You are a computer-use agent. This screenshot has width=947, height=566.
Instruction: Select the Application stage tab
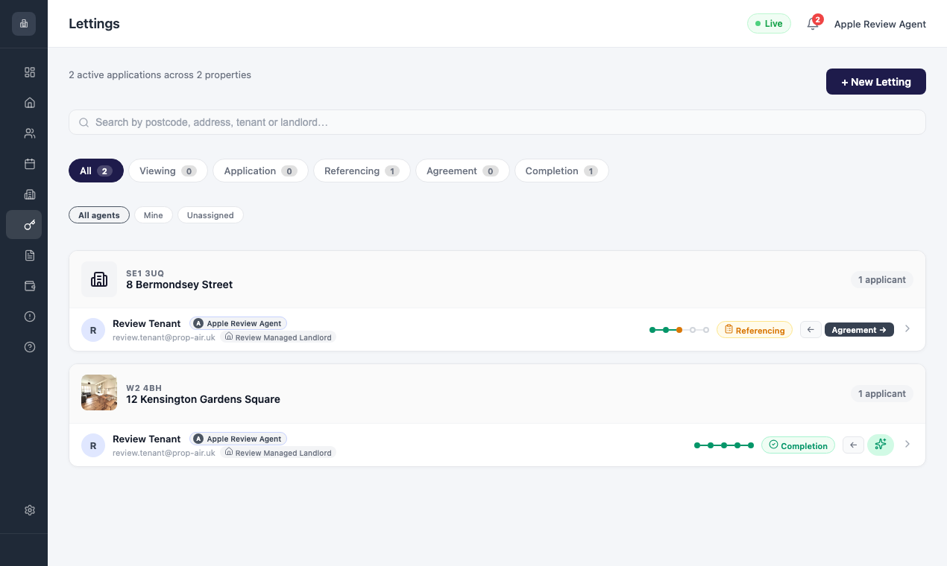[x=260, y=171]
